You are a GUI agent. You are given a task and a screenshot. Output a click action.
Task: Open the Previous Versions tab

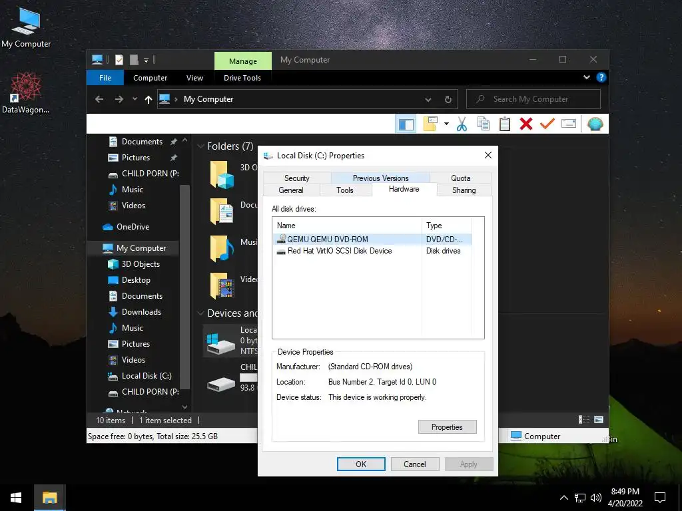(380, 178)
